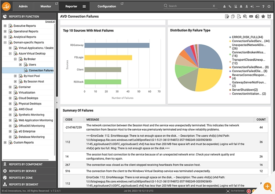275x194 pixels.
Task: Clear the search box with X
Action: click(214, 6)
